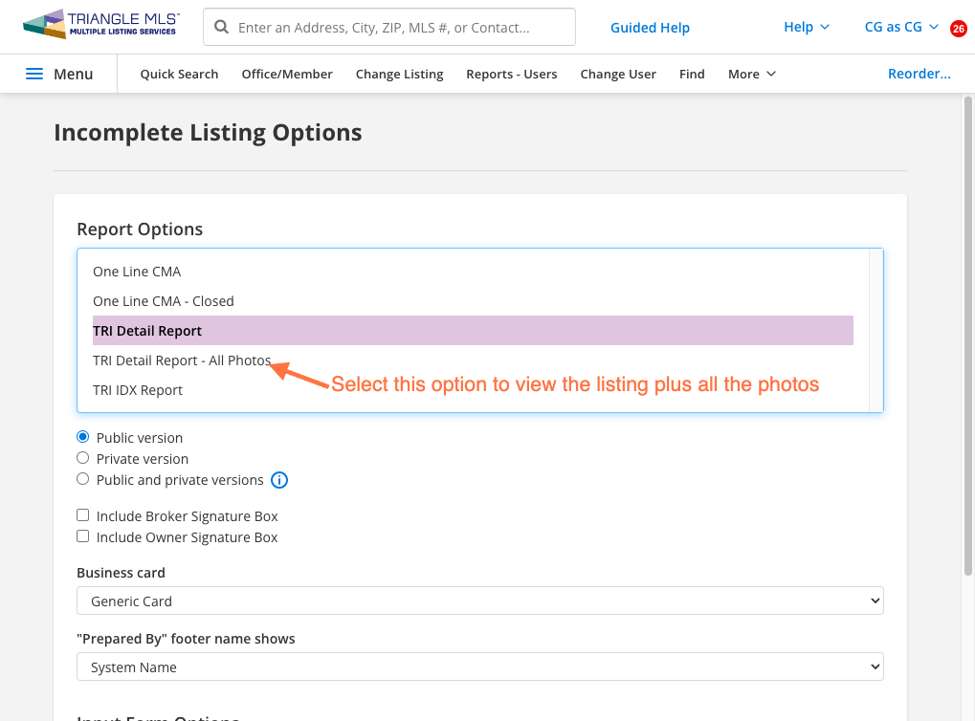The height and width of the screenshot is (721, 975).
Task: Select the Public version radio button
Action: tap(82, 437)
